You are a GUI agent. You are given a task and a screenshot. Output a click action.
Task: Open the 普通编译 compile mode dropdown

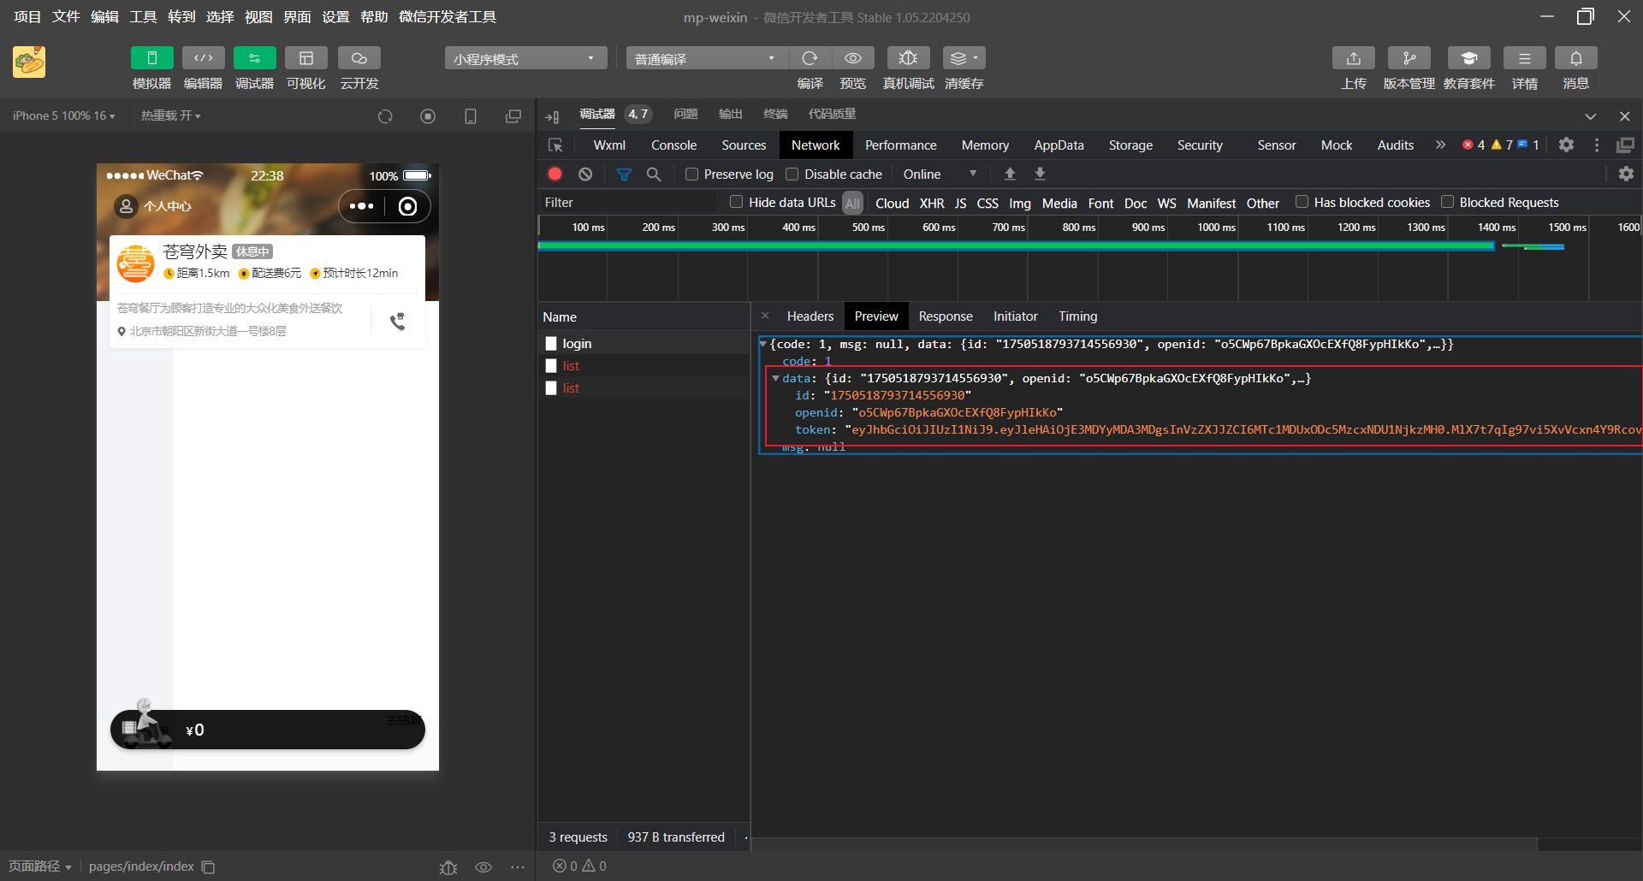tap(707, 58)
